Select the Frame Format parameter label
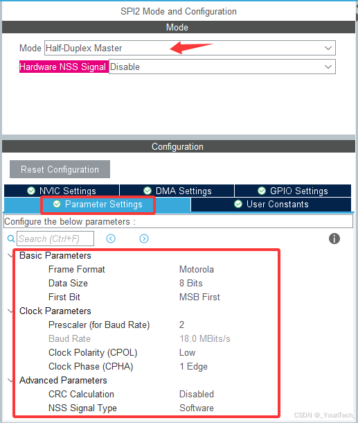Image resolution: width=358 pixels, height=423 pixels. point(76,269)
